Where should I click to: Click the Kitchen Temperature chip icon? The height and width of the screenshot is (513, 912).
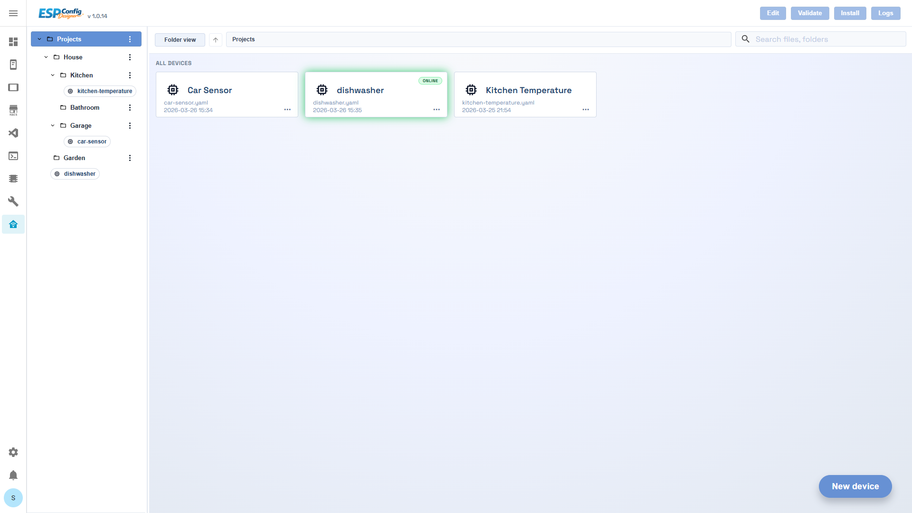pos(471,90)
